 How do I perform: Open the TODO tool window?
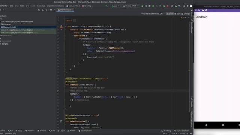pyautogui.click(x=19, y=131)
